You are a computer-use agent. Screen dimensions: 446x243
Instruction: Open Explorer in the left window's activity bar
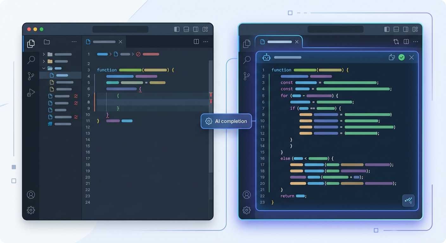pos(31,44)
